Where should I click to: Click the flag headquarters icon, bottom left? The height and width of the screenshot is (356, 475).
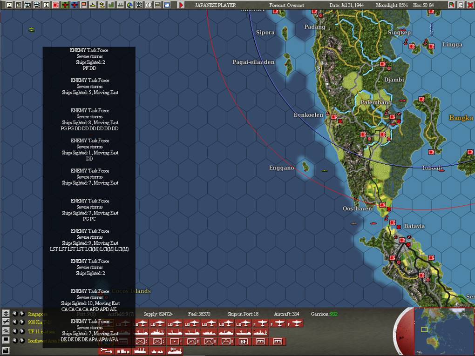(6, 340)
